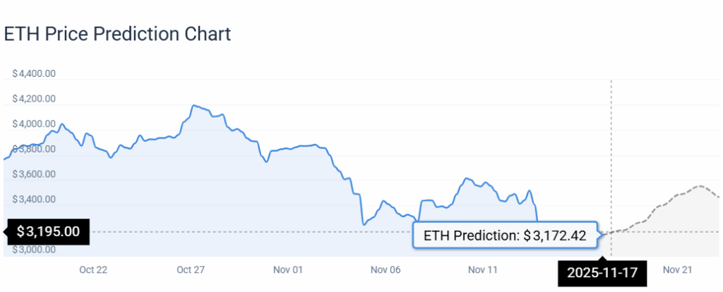Viewport: 723px width, 292px height.
Task: Select the Nov 01 date on the x-axis
Action: coord(287,269)
